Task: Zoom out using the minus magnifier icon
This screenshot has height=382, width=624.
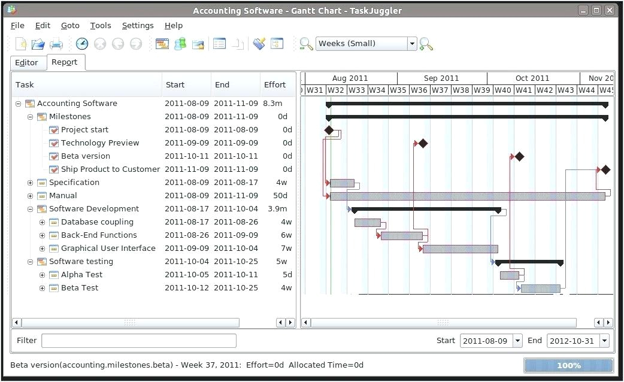Action: [305, 44]
